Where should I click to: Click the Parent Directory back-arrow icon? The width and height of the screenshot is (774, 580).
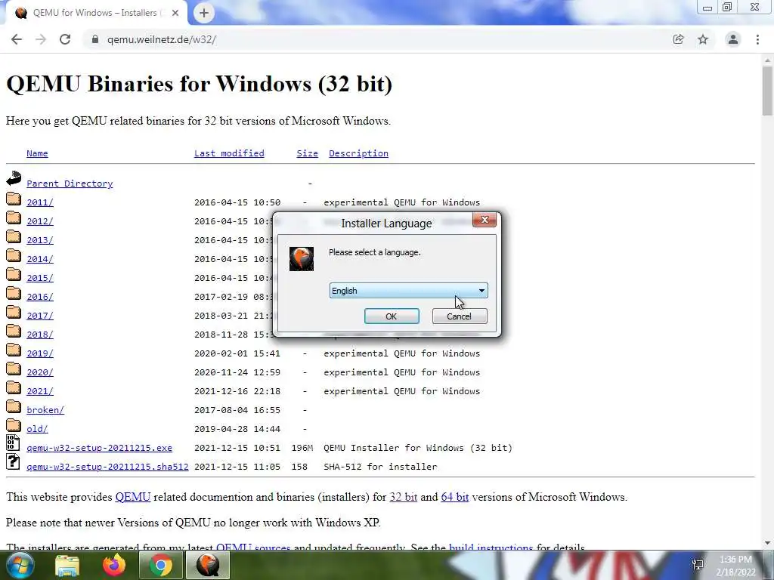[x=14, y=178]
